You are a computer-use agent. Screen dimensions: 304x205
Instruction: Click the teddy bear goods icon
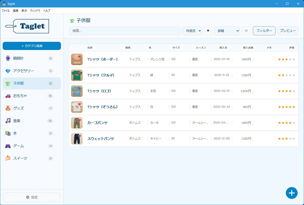pos(8,108)
